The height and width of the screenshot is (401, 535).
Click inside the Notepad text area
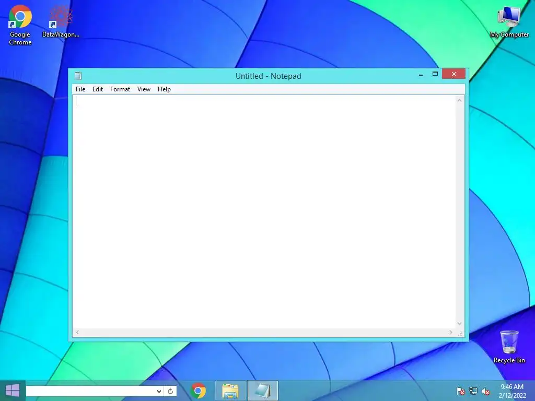[x=264, y=212]
